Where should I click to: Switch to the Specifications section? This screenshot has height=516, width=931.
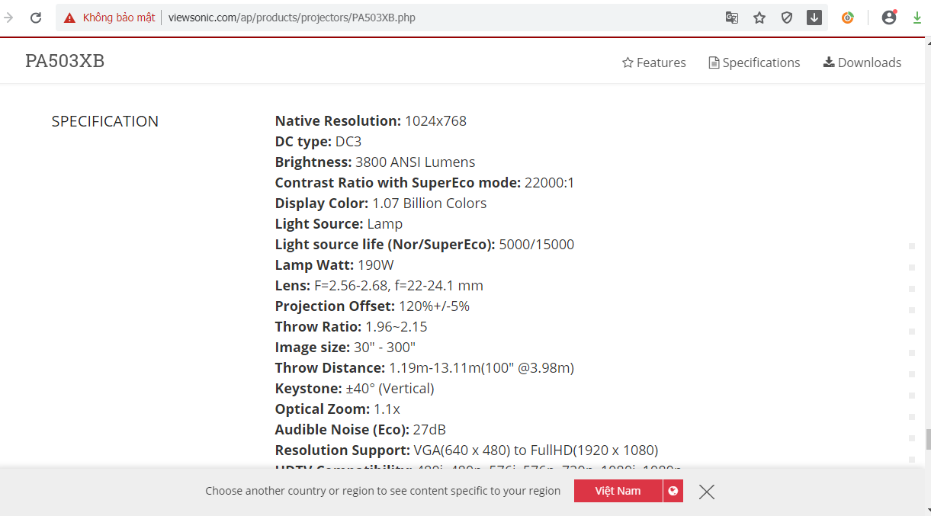pyautogui.click(x=754, y=62)
